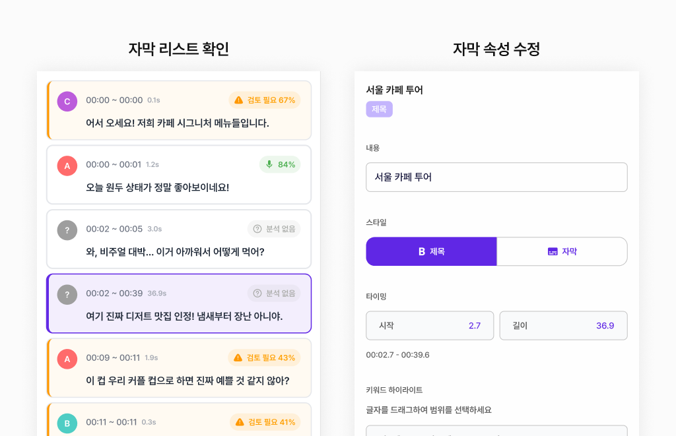Click the green microphone 84% badge
The width and height of the screenshot is (676, 436).
coord(279,164)
